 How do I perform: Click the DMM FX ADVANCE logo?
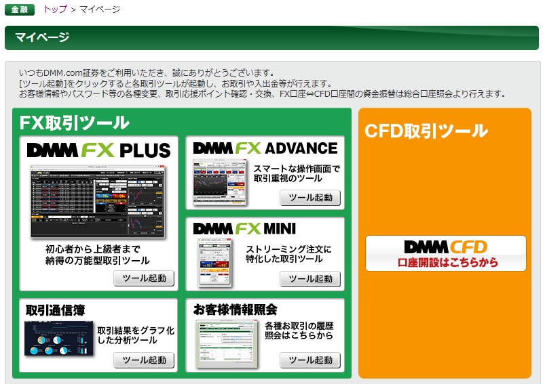click(x=265, y=148)
